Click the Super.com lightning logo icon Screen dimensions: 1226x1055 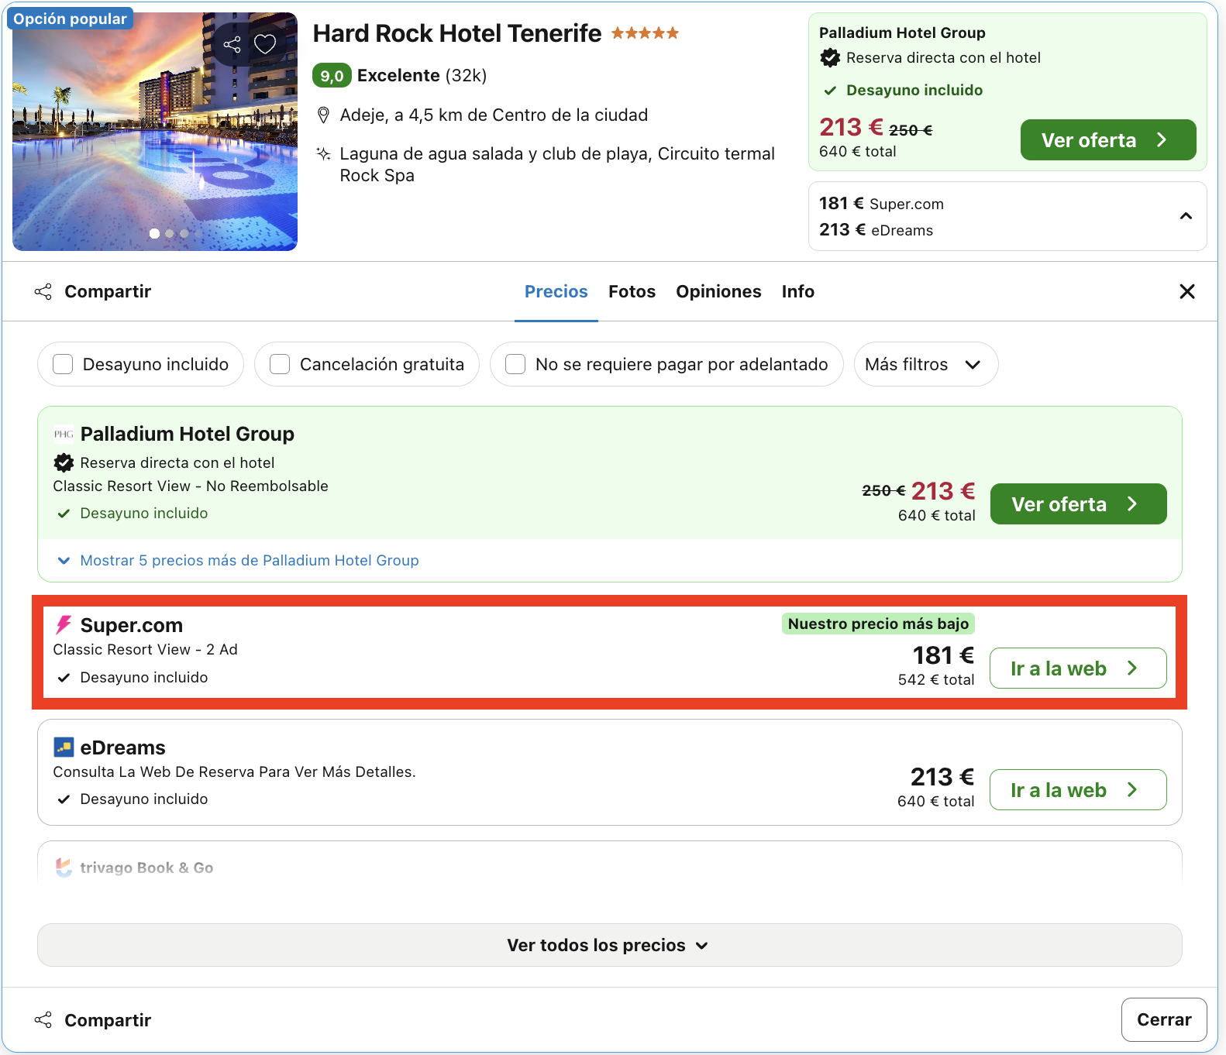pos(64,625)
